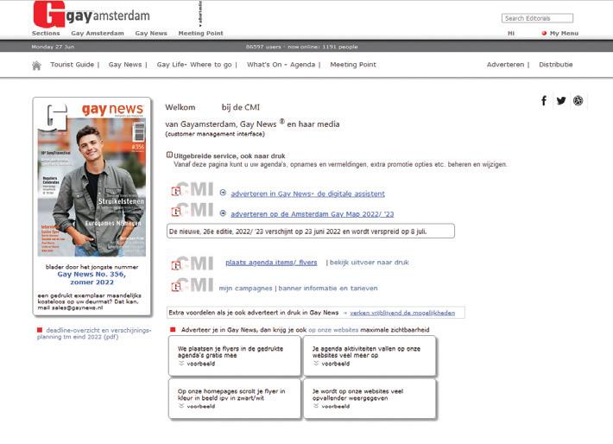Image resolution: width=613 pixels, height=444 pixels.
Task: Click the Gayamsterdam red G logo
Action: [49, 14]
